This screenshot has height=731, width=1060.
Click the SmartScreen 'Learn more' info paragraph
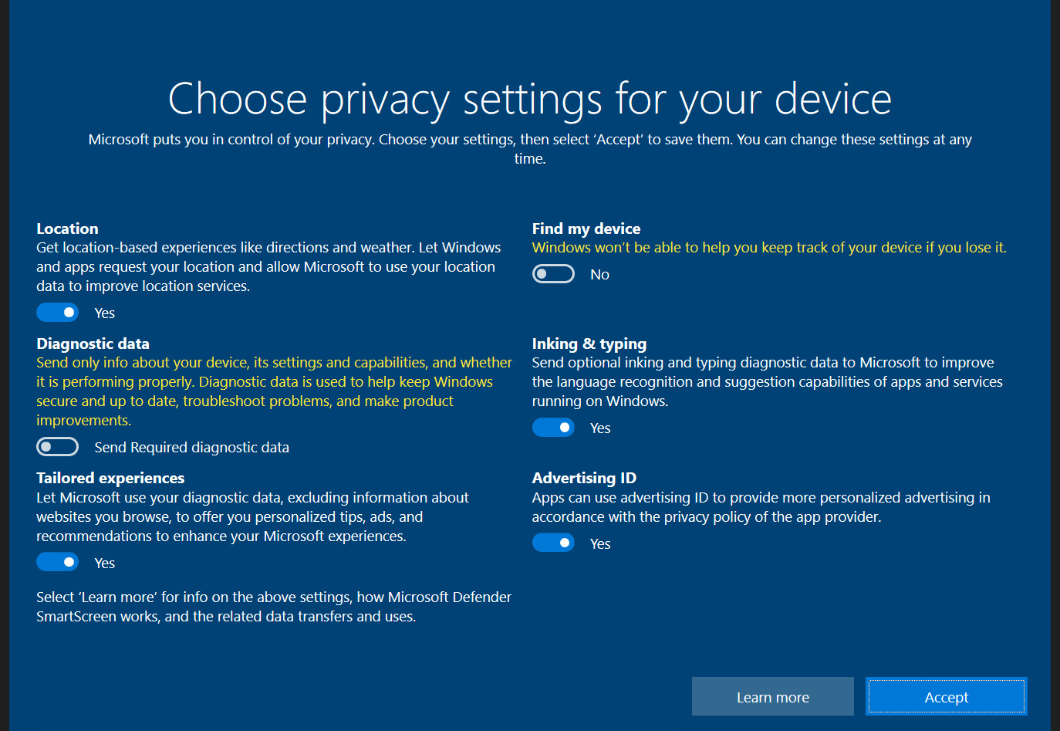(x=274, y=607)
